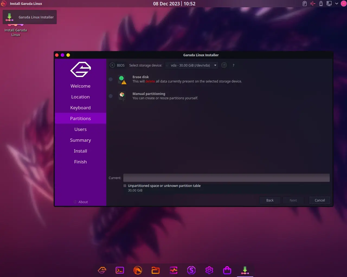347x277 pixels.
Task: Select the Manual partitioning radio option
Action: point(111,96)
